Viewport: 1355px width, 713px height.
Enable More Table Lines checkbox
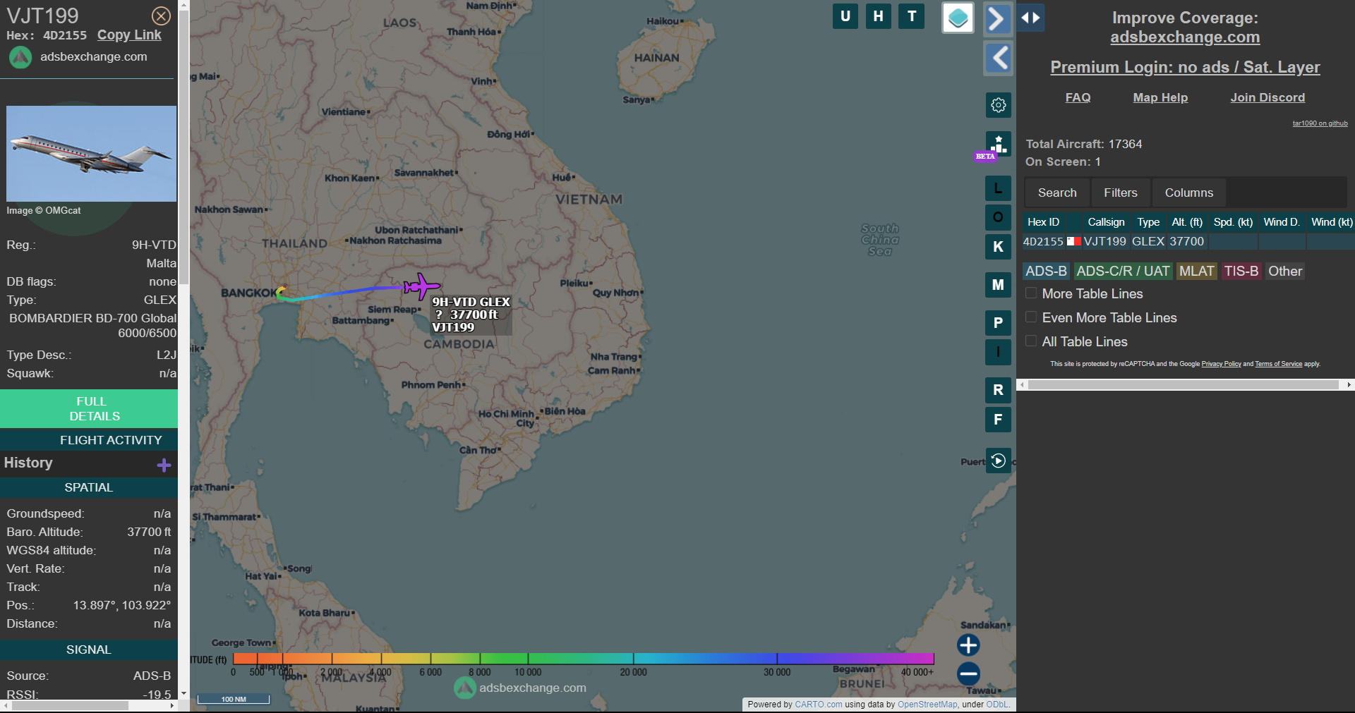point(1031,293)
